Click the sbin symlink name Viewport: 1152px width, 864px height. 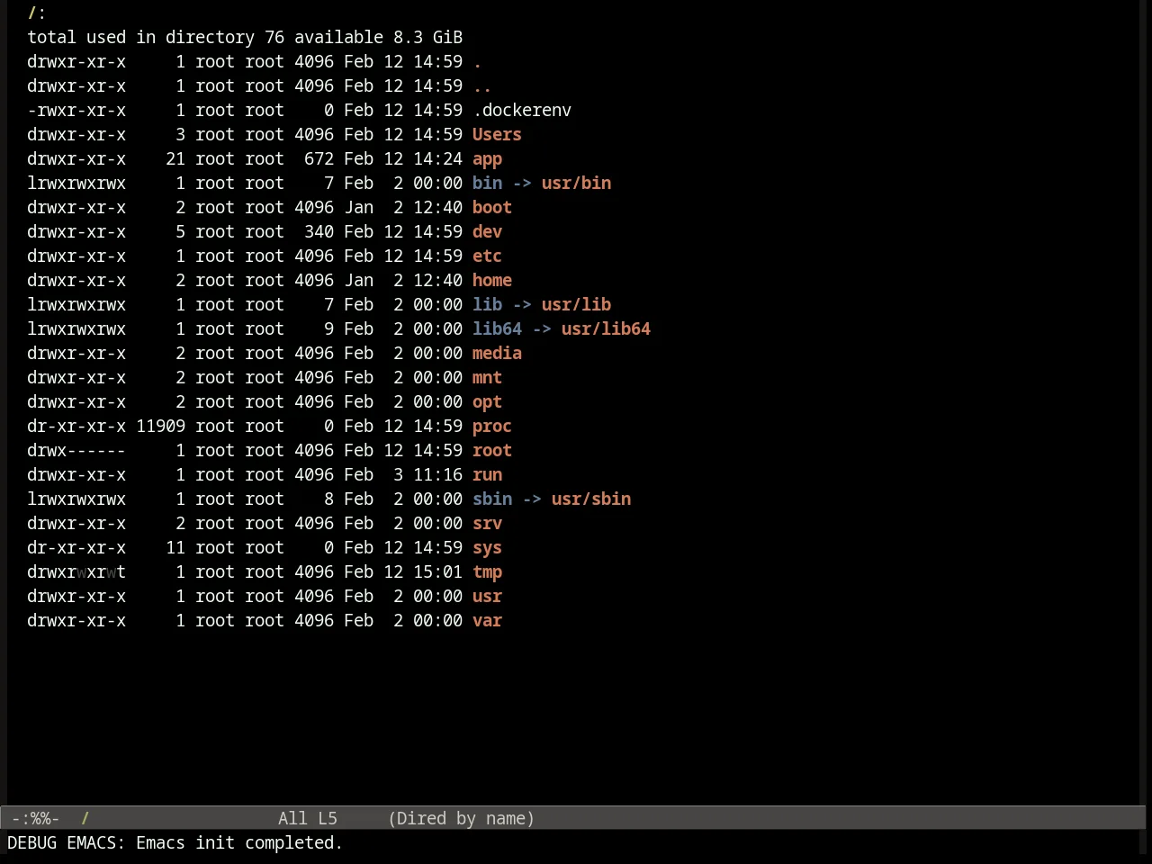tap(492, 499)
